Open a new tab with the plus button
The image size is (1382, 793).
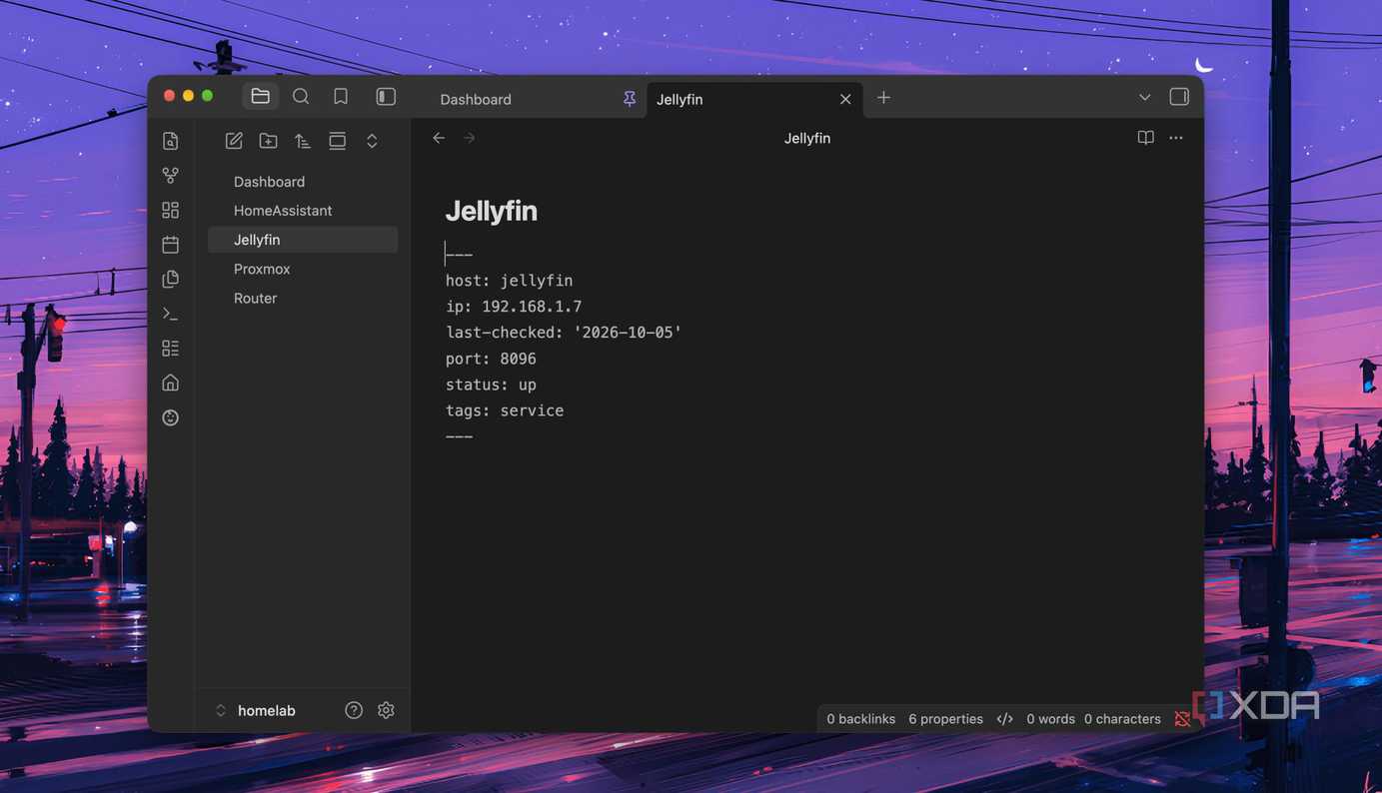(x=883, y=98)
